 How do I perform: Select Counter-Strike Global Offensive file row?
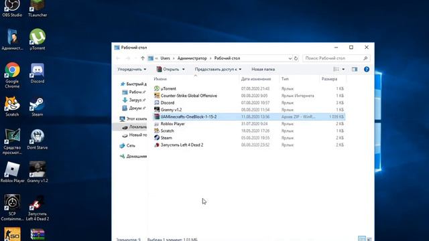249,96
